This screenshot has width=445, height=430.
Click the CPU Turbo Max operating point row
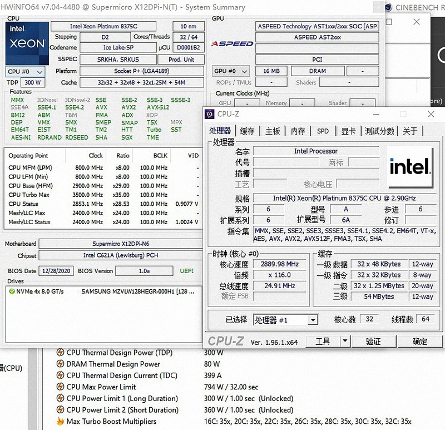103,195
